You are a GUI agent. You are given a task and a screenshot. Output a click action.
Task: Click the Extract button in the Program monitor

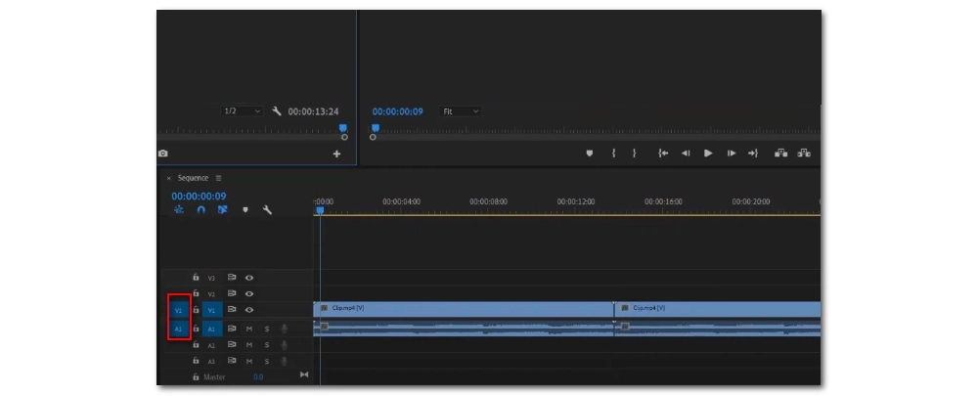point(804,153)
